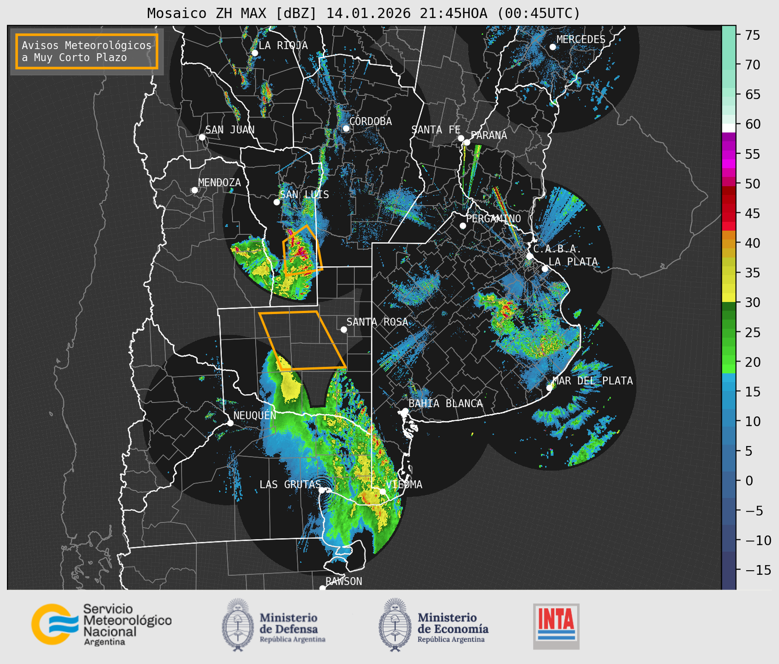This screenshot has width=779, height=664.
Task: Click the INTA logo
Action: (x=556, y=626)
